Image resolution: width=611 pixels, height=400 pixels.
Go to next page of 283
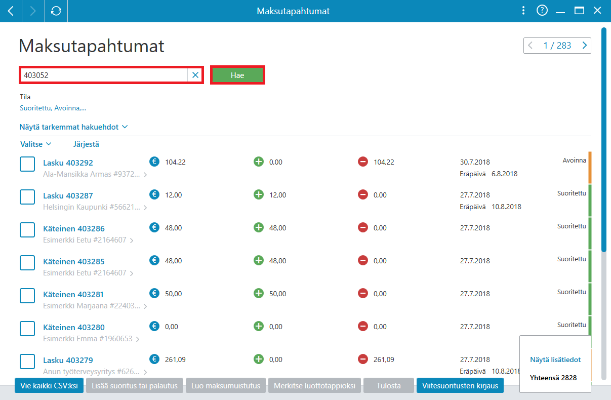point(585,46)
